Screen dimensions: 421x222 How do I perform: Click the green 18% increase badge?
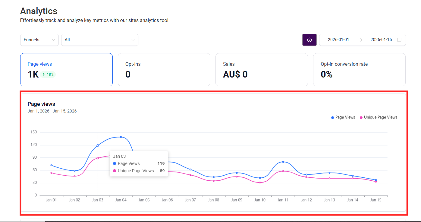coord(48,75)
